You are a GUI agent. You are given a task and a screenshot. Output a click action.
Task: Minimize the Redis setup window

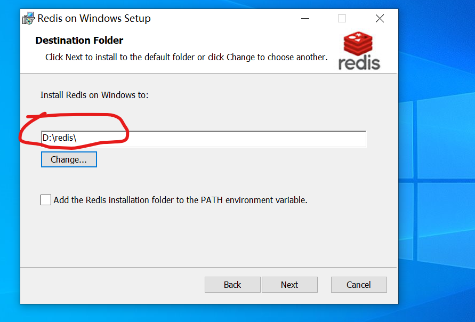click(x=305, y=19)
